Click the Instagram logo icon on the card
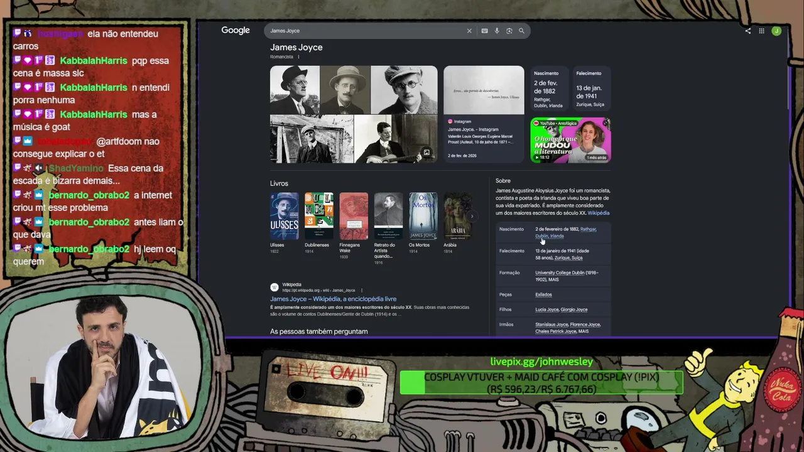This screenshot has width=804, height=452. click(450, 121)
